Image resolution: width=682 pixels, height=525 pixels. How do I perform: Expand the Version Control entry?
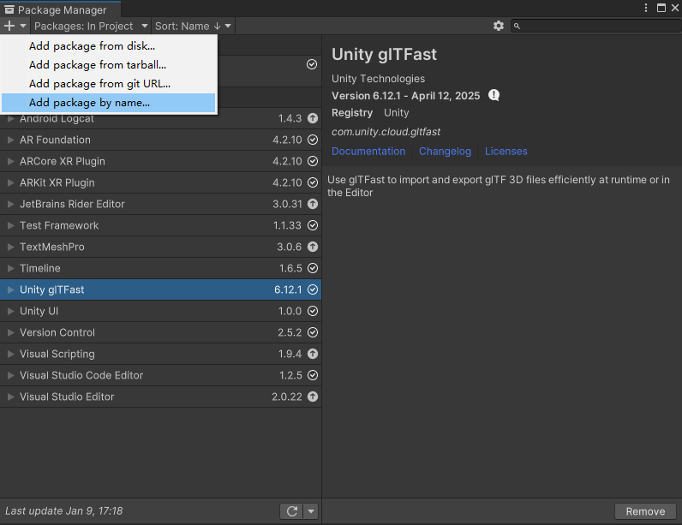click(x=11, y=332)
